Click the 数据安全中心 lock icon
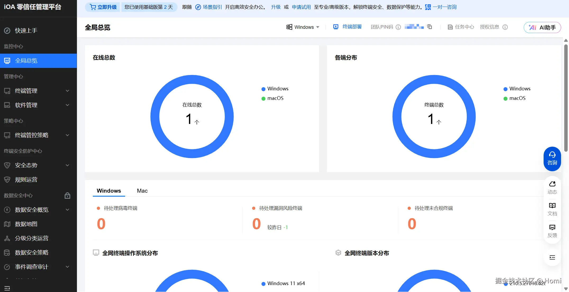 tap(67, 196)
